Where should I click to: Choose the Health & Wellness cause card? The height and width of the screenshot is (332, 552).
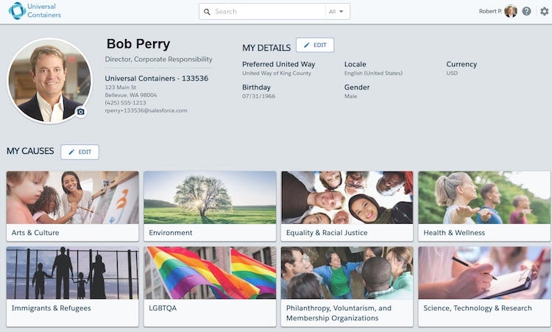point(484,206)
